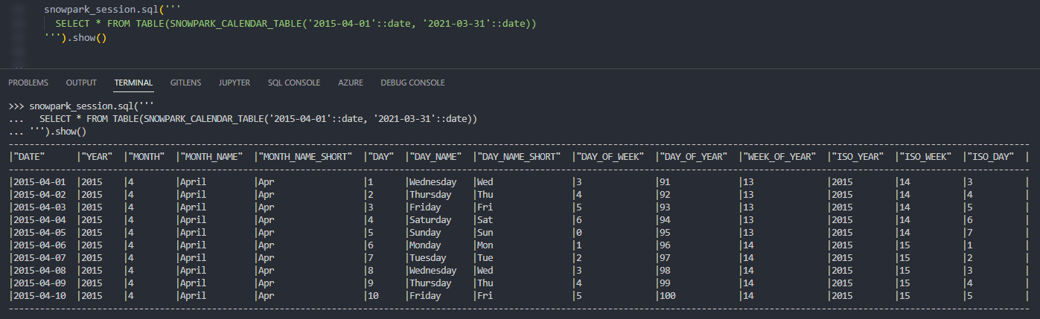Click the "DAY_NAME_SHORT" column header
The image size is (1040, 319).
[x=518, y=156]
